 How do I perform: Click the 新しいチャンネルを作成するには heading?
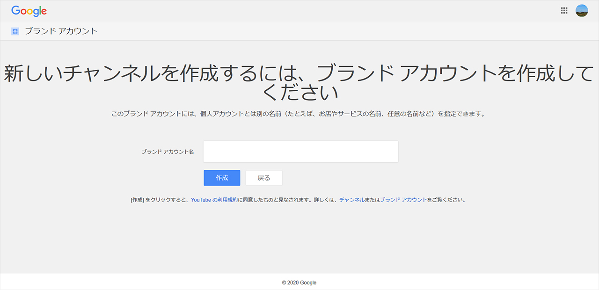(x=299, y=83)
